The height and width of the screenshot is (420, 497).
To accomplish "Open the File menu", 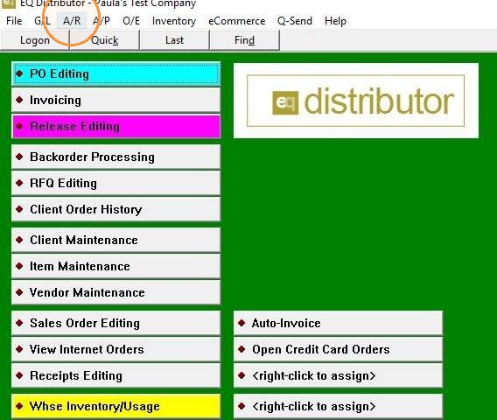I will (14, 21).
